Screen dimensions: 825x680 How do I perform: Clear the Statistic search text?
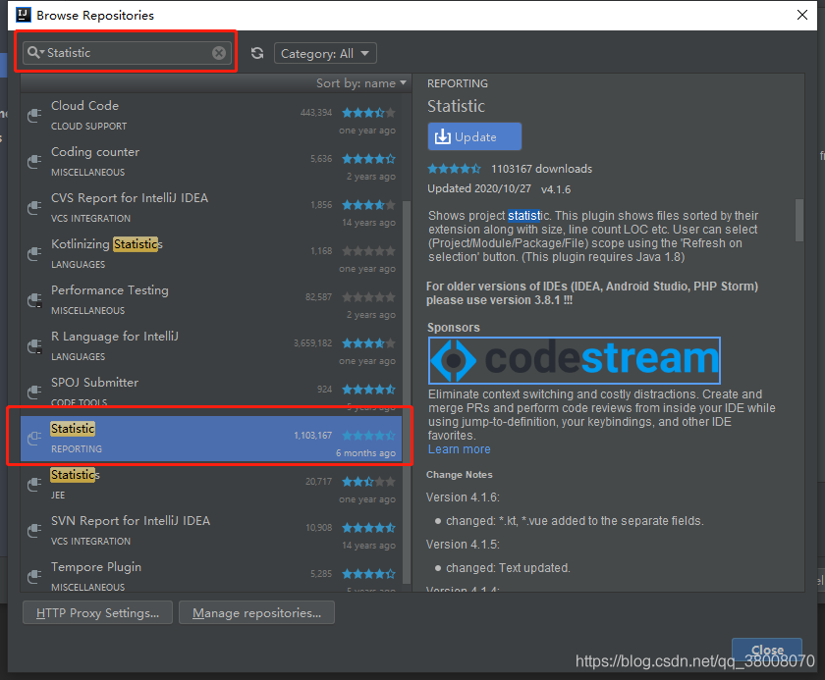(x=219, y=53)
